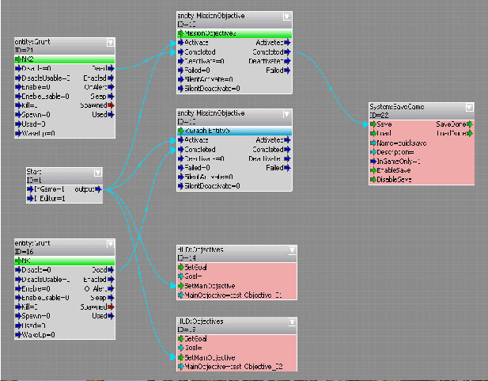Collapse the entity:Grunt ID=16 node
The height and width of the screenshot is (381, 488).
pyautogui.click(x=110, y=244)
